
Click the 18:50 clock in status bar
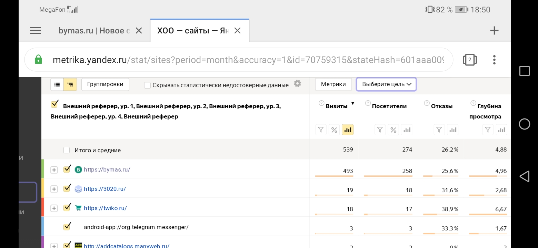pyautogui.click(x=480, y=10)
